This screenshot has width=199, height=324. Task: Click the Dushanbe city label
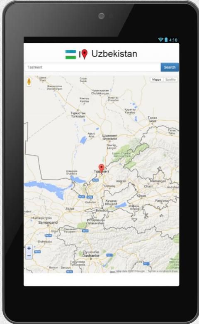(x=91, y=256)
